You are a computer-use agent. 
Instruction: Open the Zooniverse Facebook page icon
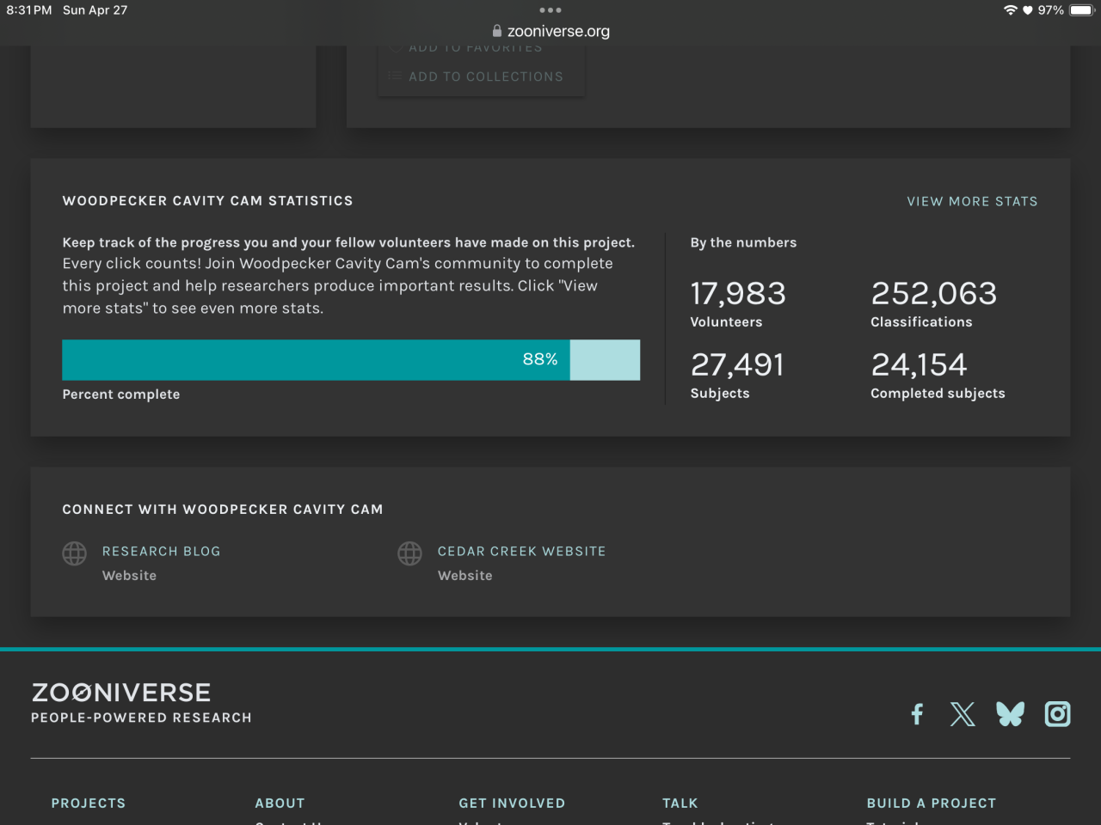(x=917, y=714)
